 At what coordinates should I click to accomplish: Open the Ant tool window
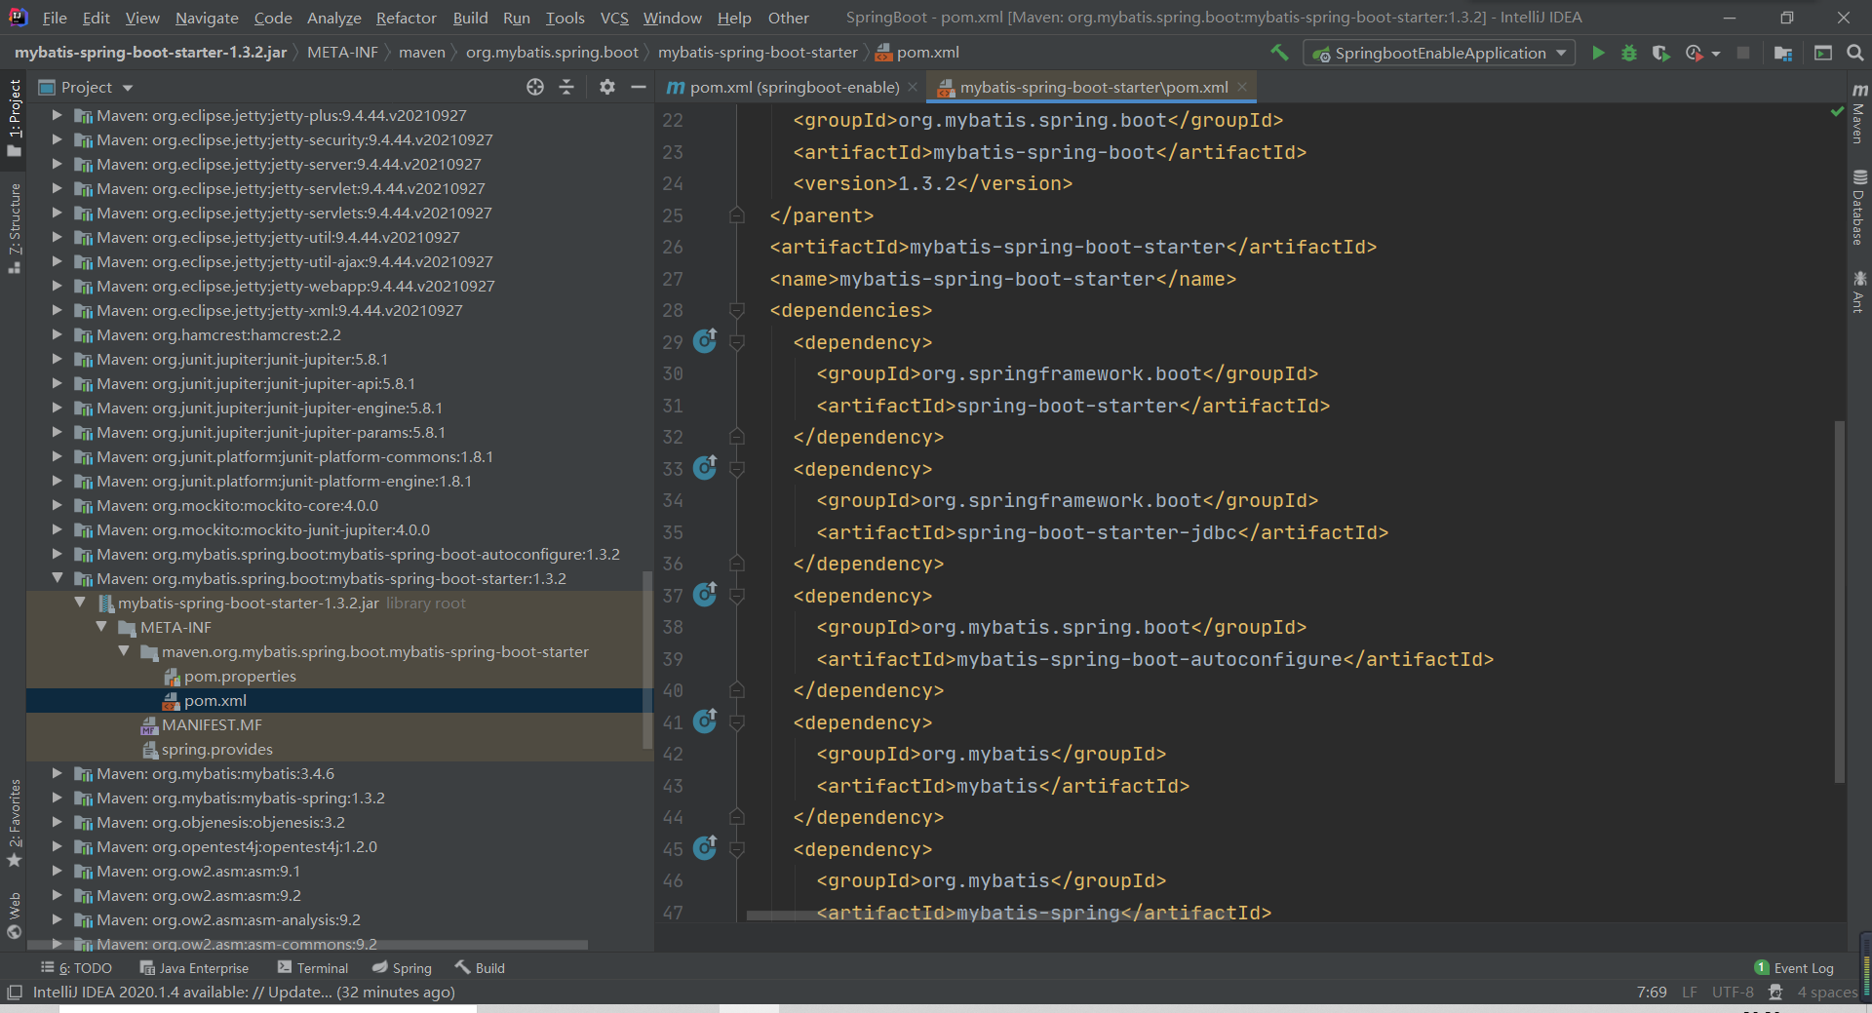pos(1859,292)
